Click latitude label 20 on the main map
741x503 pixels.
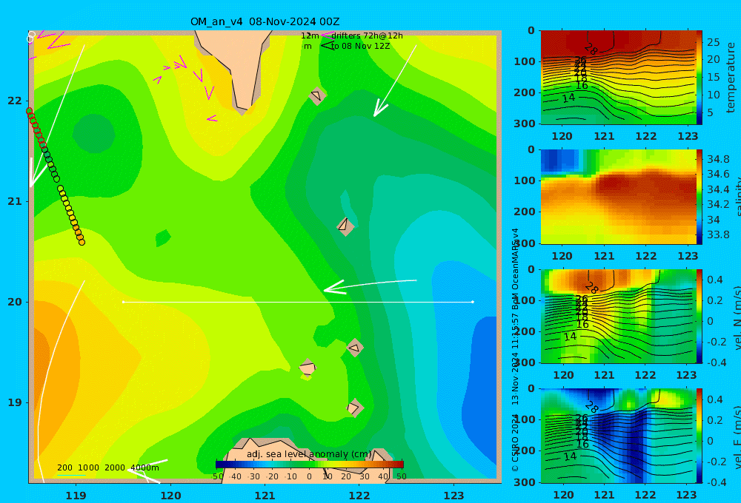(x=15, y=302)
